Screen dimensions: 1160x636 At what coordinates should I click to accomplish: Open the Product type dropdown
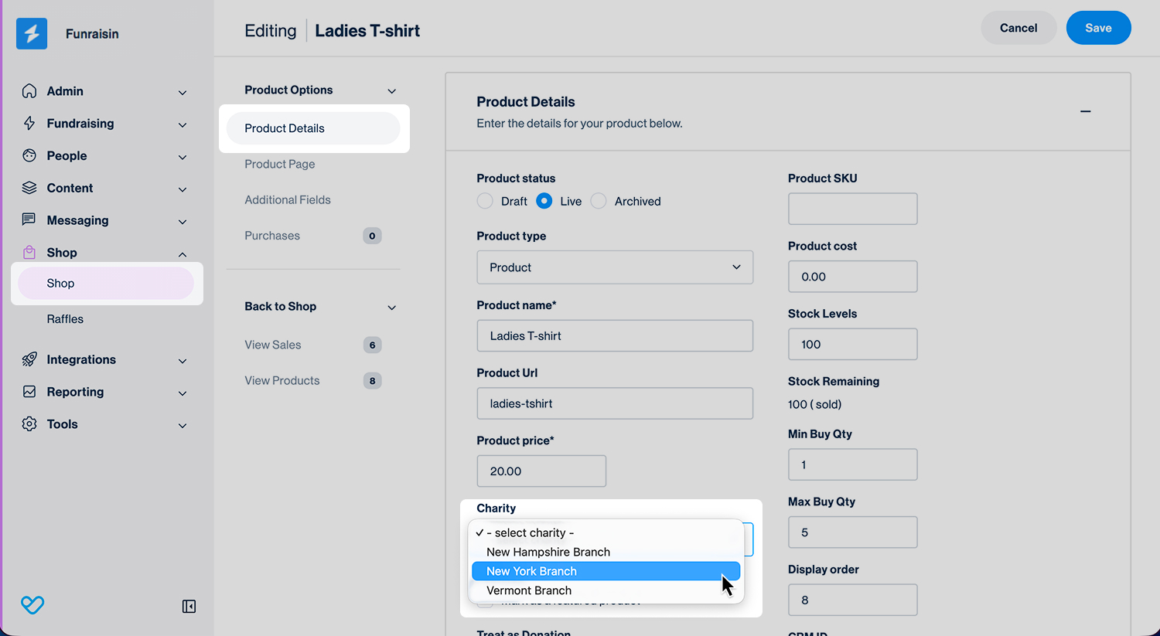[615, 267]
